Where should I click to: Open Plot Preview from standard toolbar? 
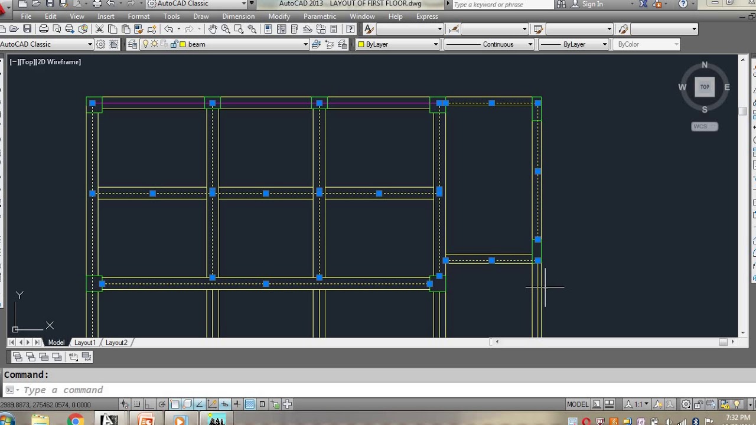(x=57, y=28)
